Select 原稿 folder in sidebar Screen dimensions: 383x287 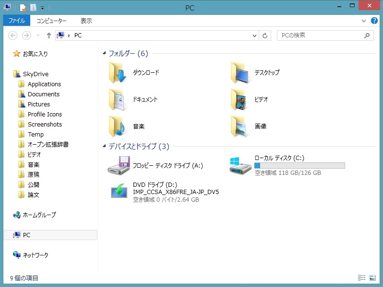pos(34,174)
